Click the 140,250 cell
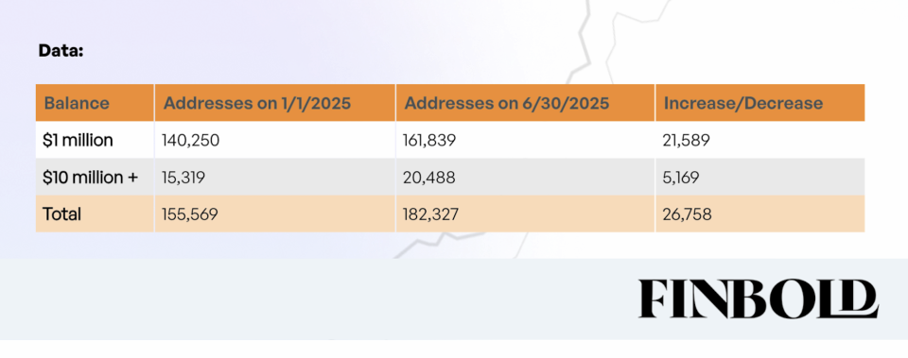 click(192, 140)
